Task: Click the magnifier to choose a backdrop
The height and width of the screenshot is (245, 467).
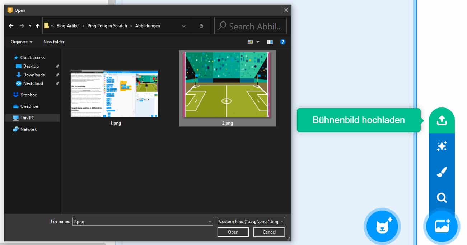Action: coord(442,197)
